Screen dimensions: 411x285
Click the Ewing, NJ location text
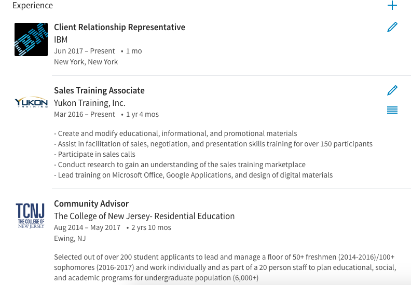pyautogui.click(x=70, y=238)
